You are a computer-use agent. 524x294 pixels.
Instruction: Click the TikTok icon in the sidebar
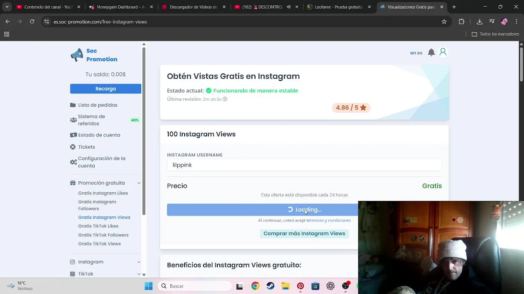[x=72, y=274]
